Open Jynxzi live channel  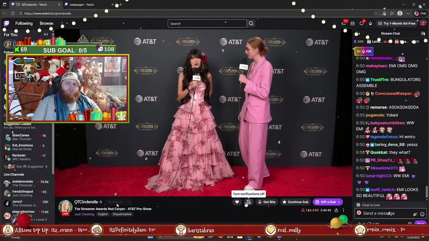(26, 204)
